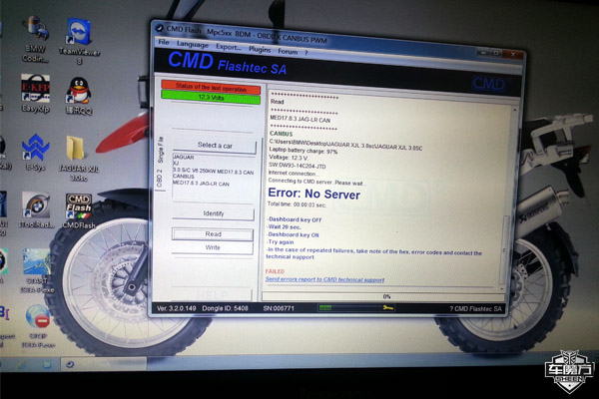Click the 0% progress bar
599x399 pixels.
click(383, 296)
